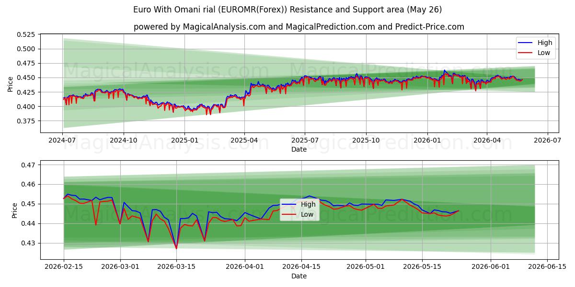Click the bottom chart y-axis label 0.47
Screen dimensions: 575x287
point(28,165)
